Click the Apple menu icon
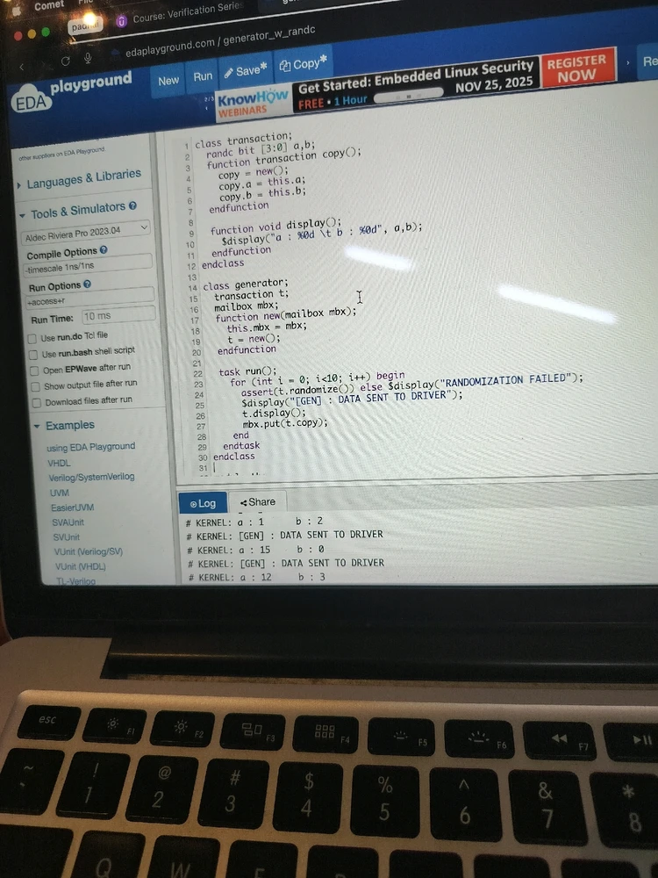 coord(16,11)
